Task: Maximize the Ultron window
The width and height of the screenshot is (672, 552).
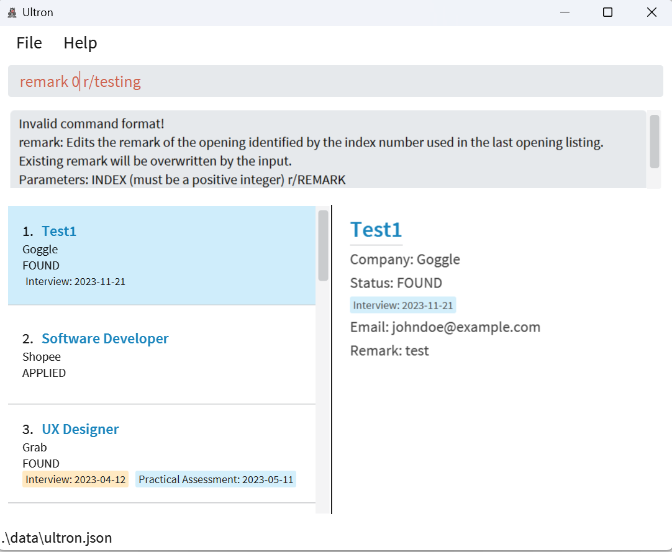Action: (607, 12)
